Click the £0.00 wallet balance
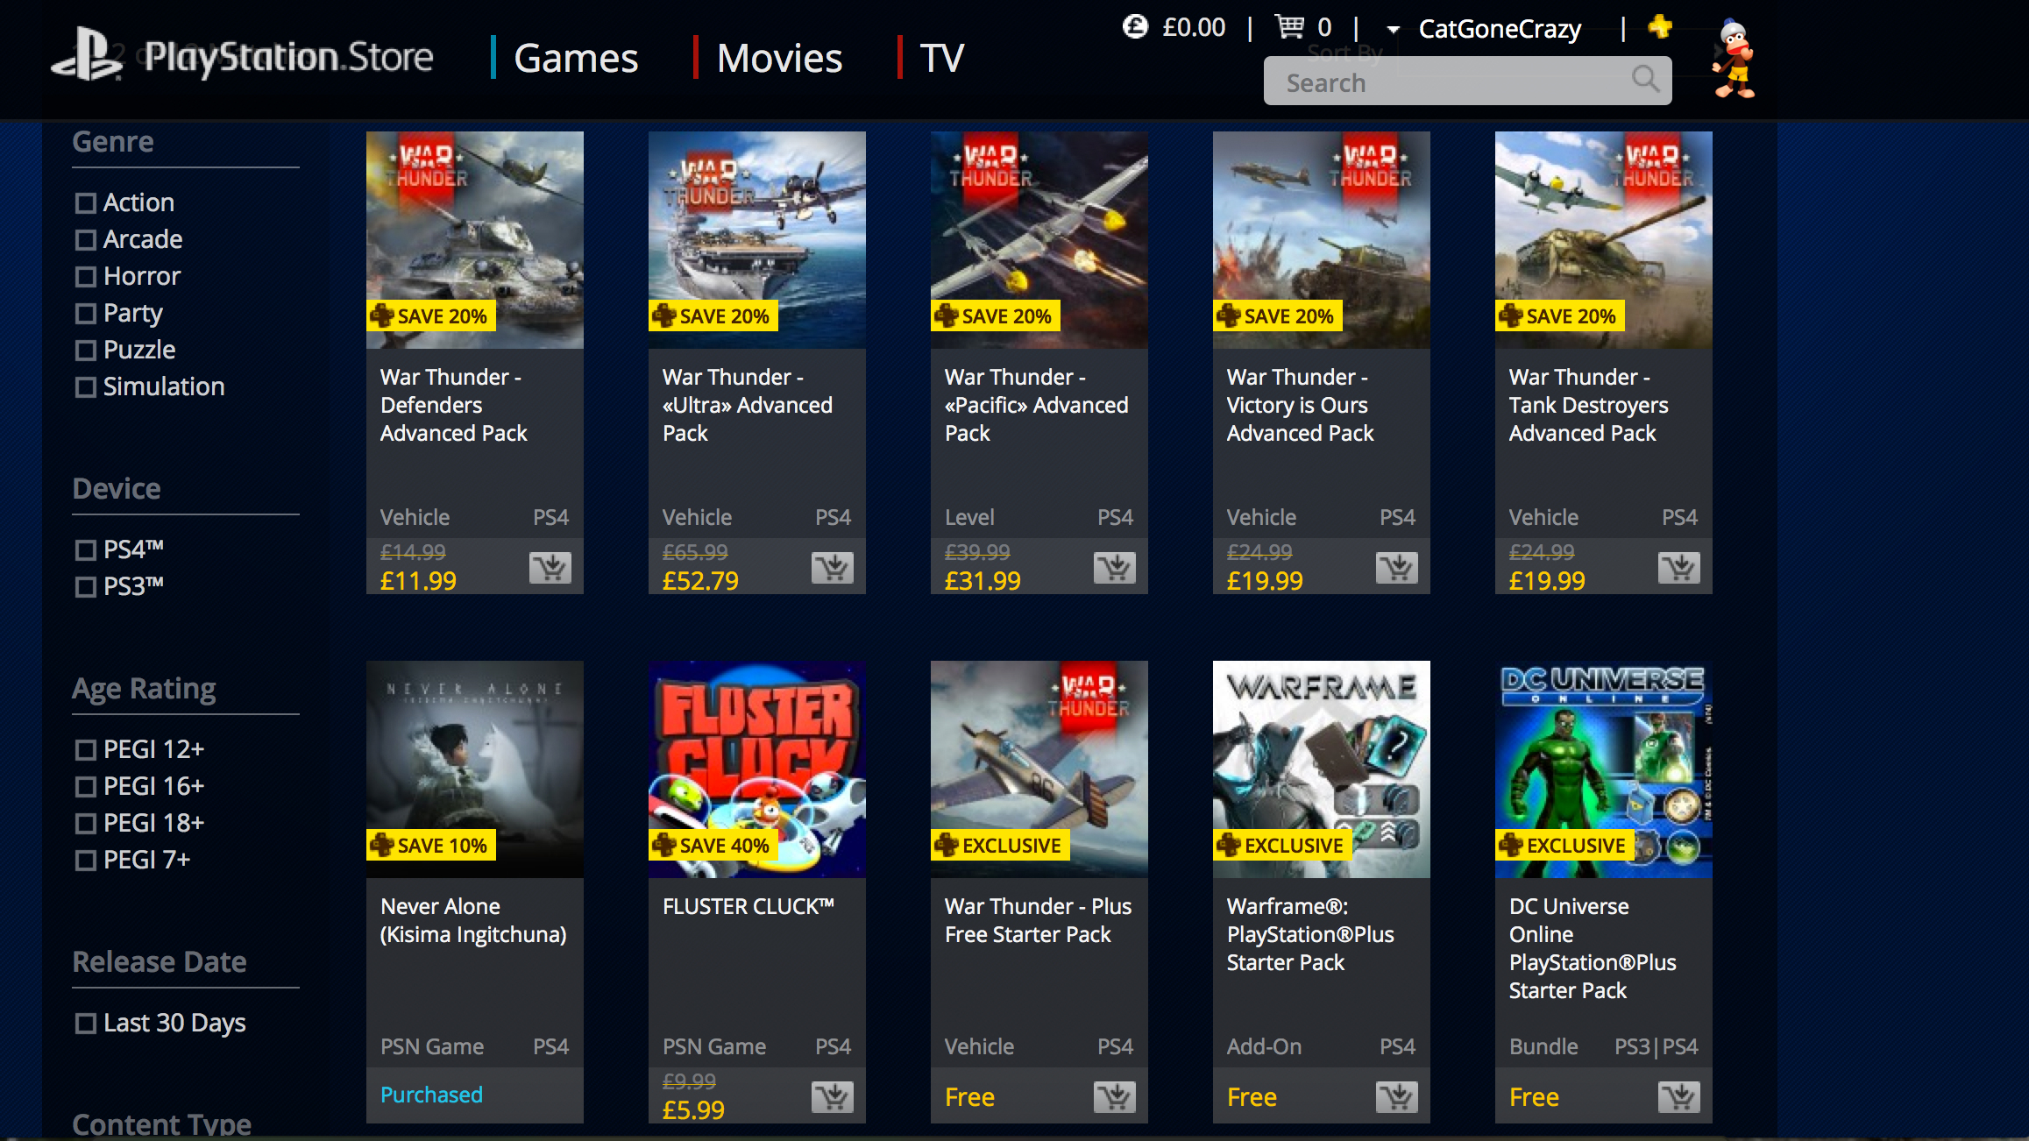 1194,27
